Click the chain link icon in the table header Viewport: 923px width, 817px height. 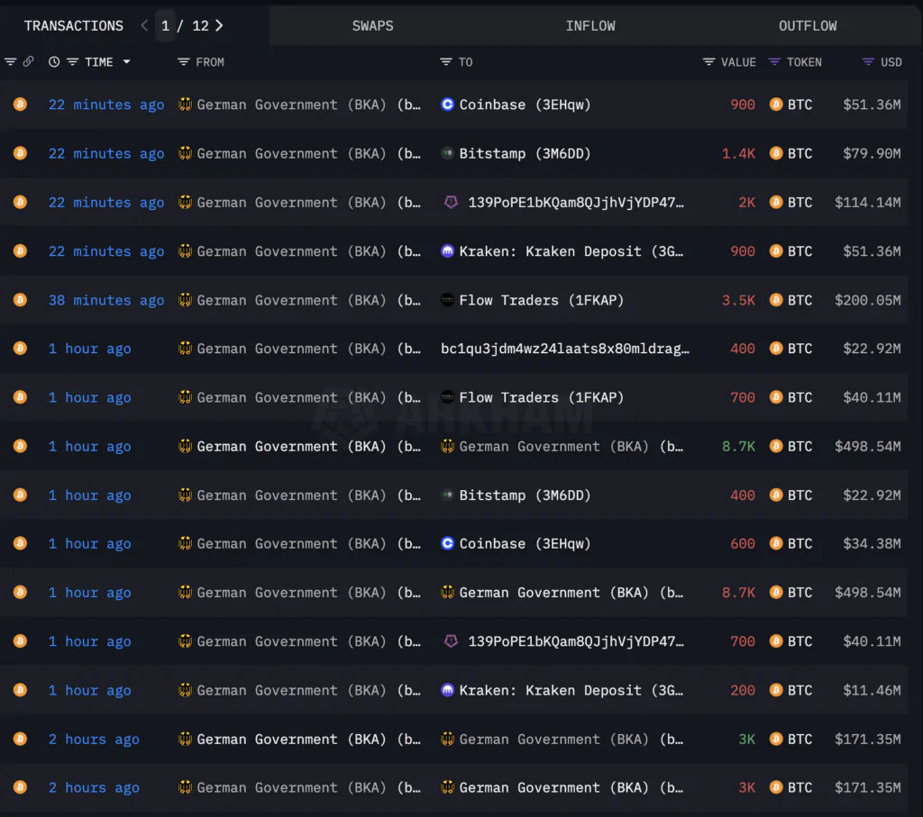[x=28, y=62]
